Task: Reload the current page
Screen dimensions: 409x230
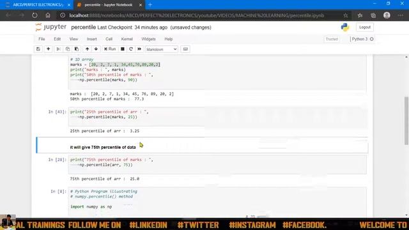Action: [x=35, y=15]
